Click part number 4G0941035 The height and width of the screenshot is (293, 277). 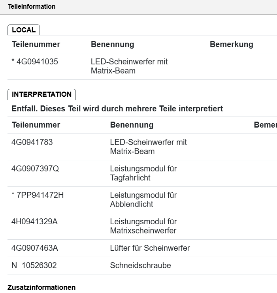point(37,62)
